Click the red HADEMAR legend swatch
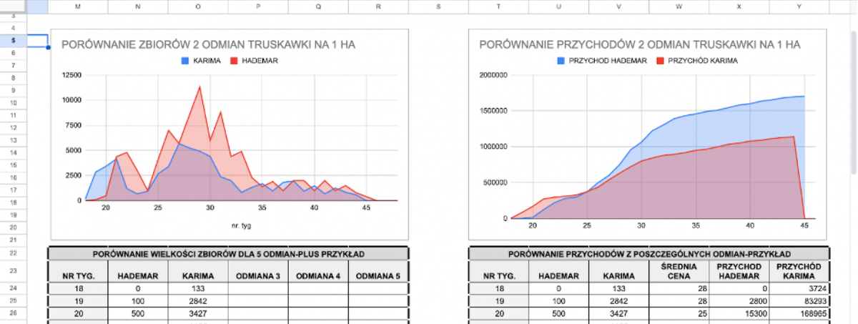Image resolution: width=858 pixels, height=324 pixels. click(x=235, y=61)
